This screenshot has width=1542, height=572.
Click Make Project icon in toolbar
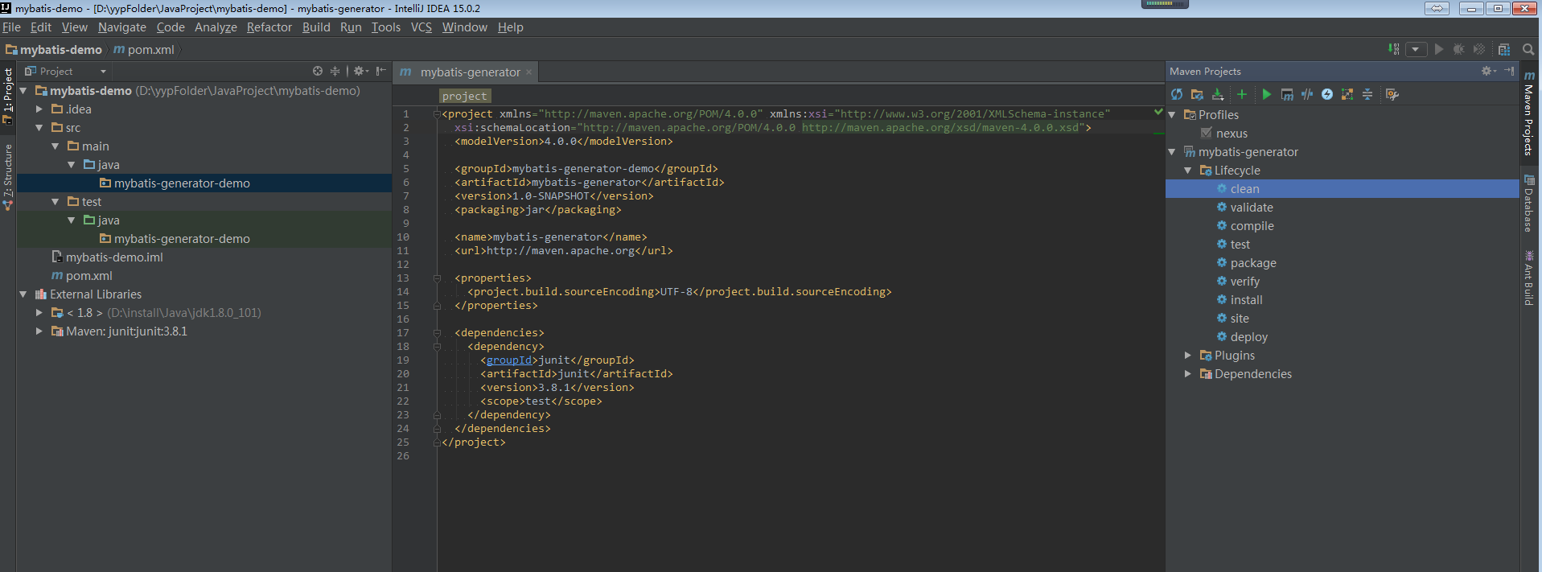point(1394,49)
